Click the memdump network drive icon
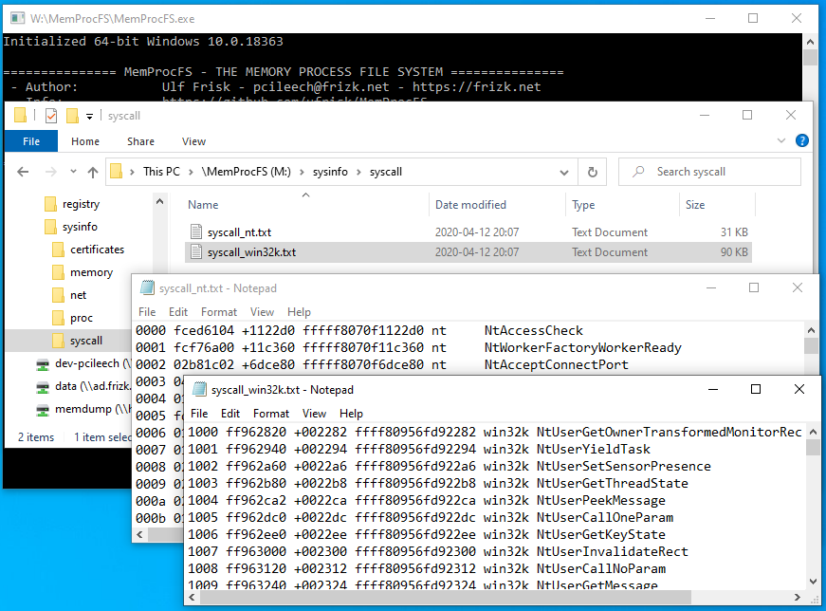Image resolution: width=826 pixels, height=611 pixels. 43,410
